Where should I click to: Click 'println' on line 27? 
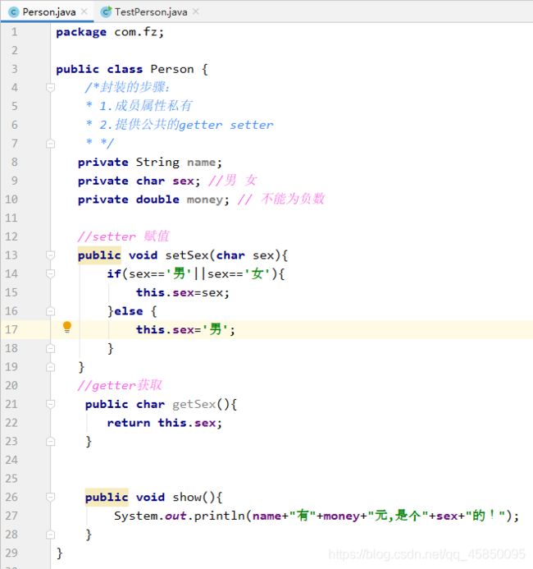point(219,516)
